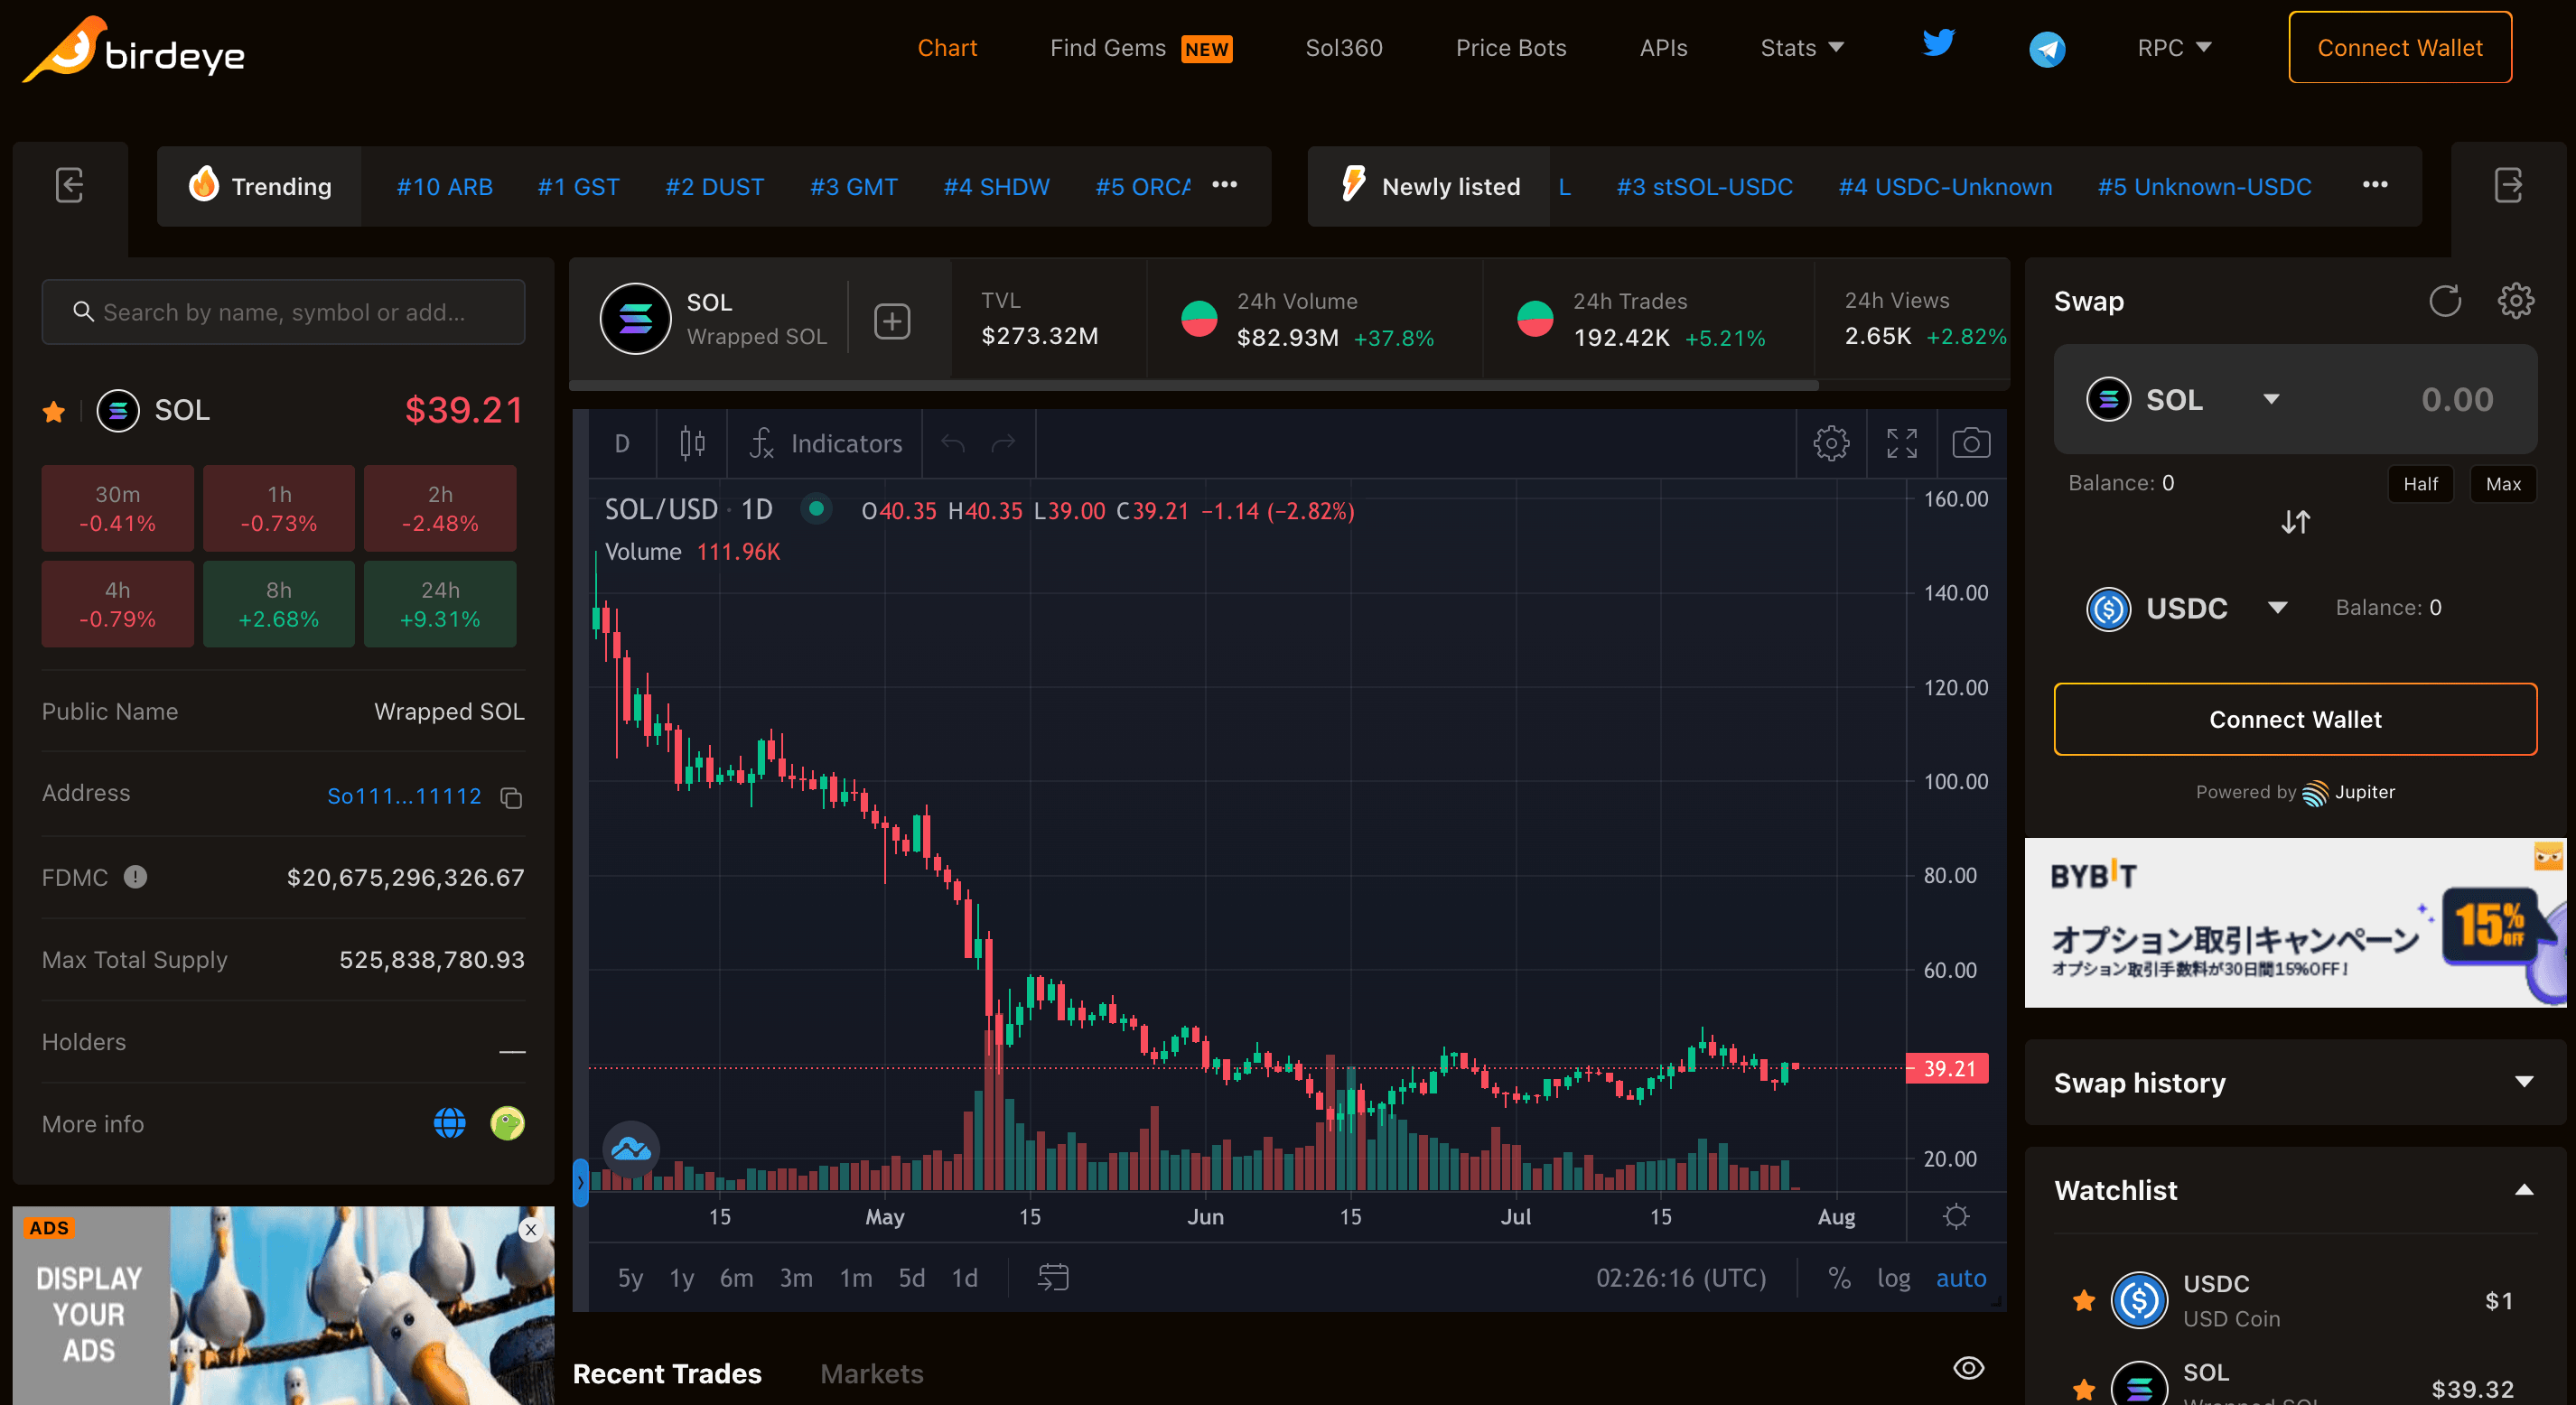
Task: Toggle auto scale on chart
Action: coord(1960,1277)
